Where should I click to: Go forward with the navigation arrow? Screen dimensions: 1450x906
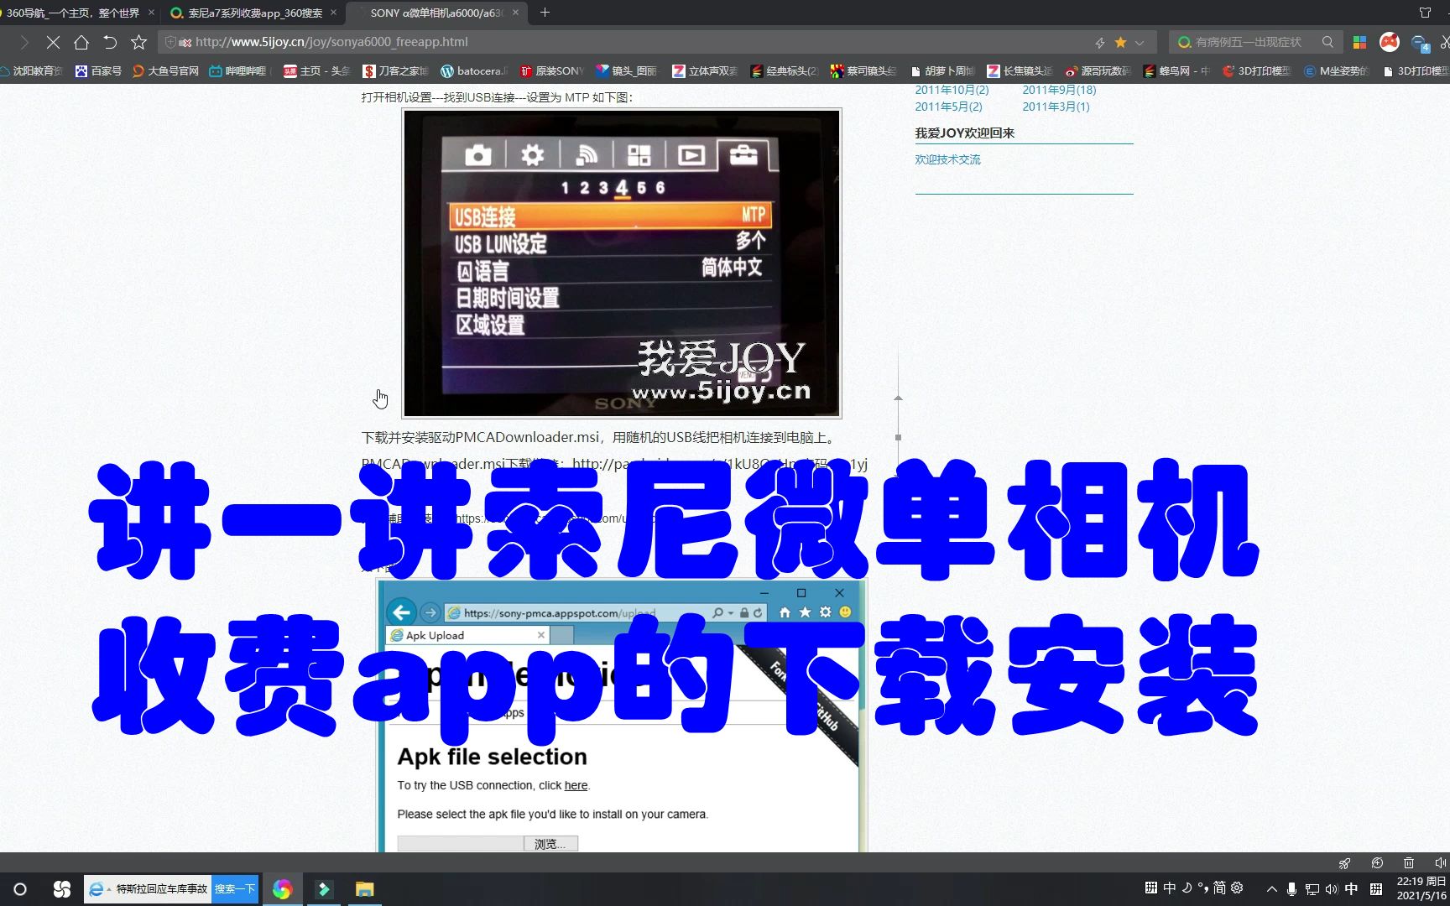[x=23, y=42]
